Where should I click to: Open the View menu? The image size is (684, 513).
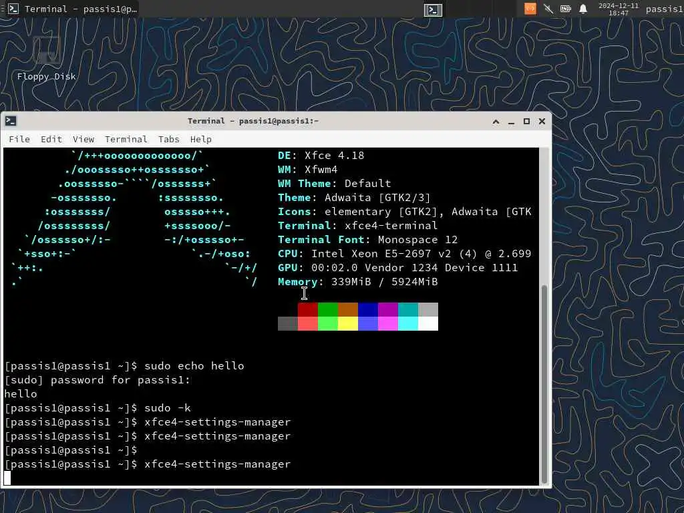tap(83, 139)
